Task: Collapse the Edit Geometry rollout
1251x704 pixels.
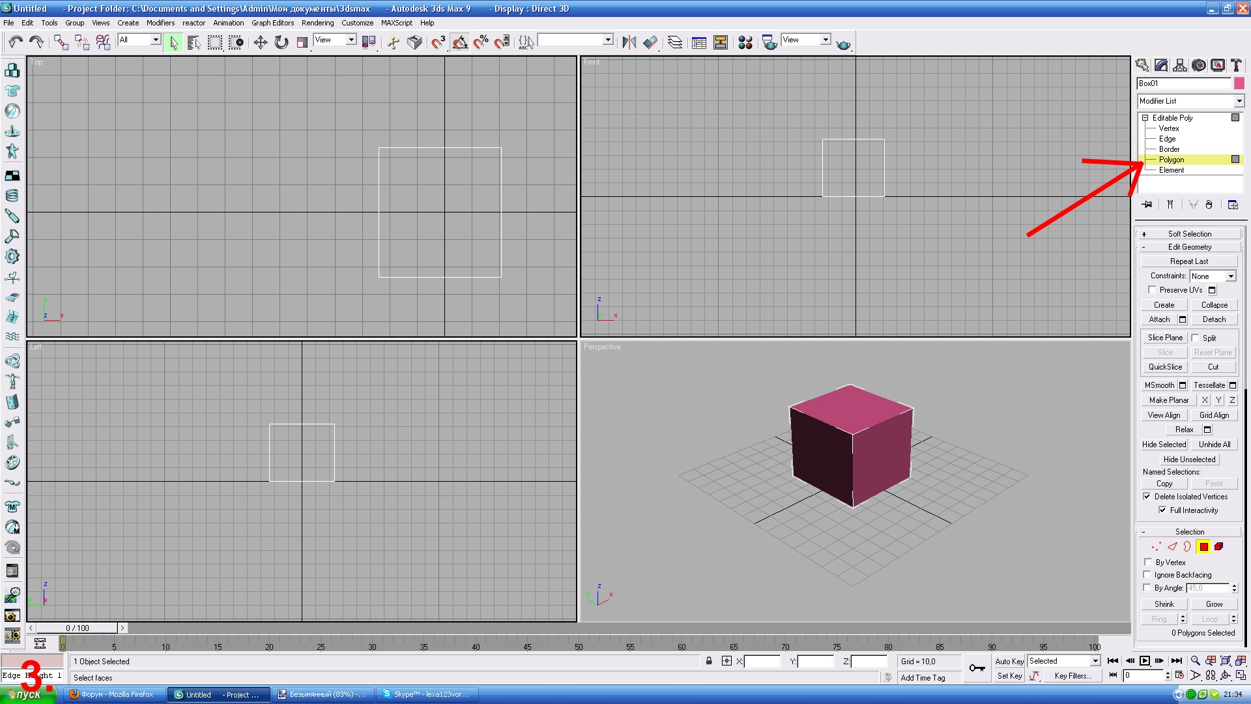Action: 1190,247
